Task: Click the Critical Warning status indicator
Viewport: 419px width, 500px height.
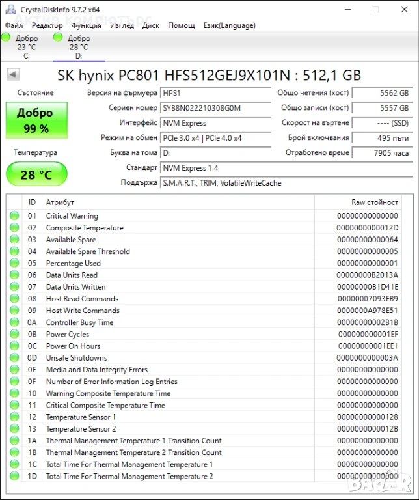Action: [x=14, y=216]
